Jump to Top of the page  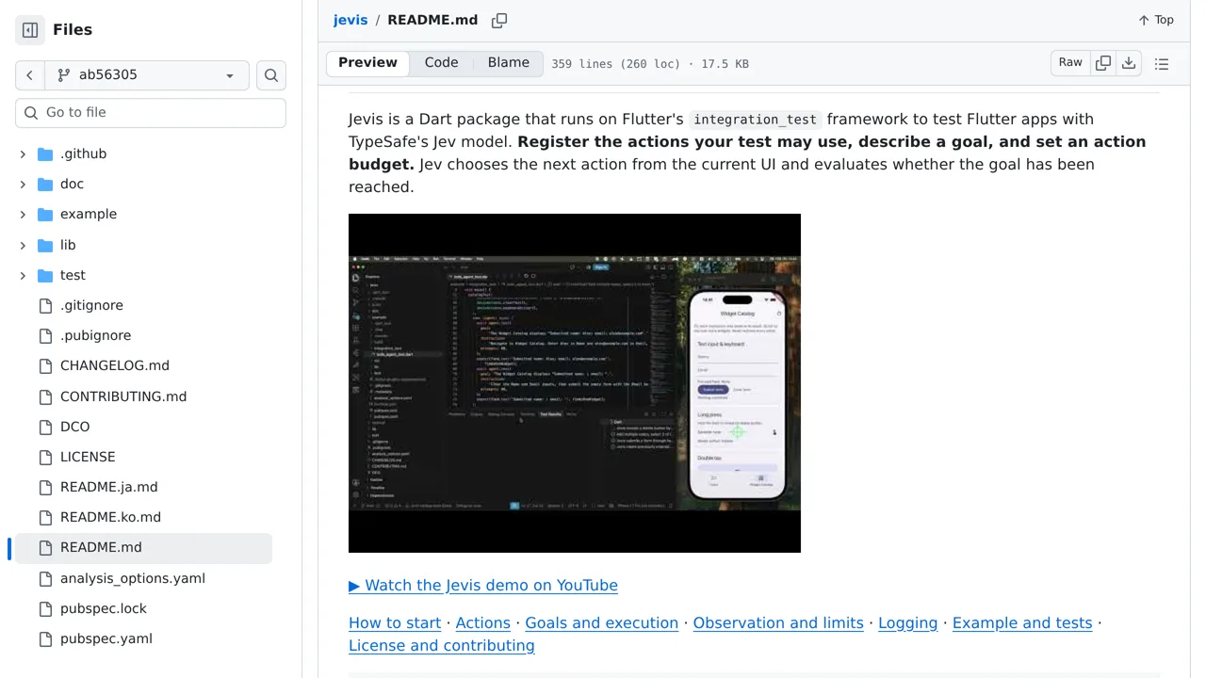coord(1155,20)
